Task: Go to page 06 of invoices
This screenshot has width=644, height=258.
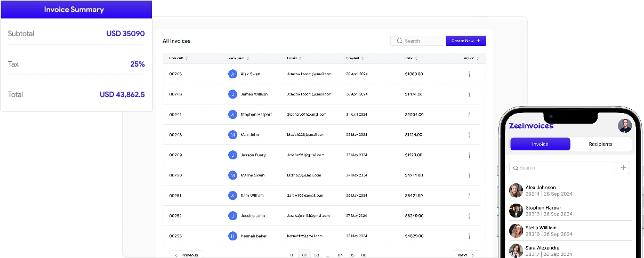Action: coord(364,255)
